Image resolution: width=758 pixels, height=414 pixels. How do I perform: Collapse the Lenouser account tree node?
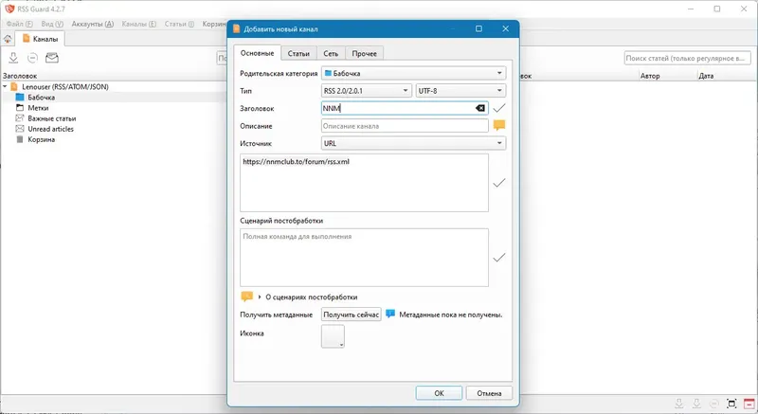click(5, 86)
